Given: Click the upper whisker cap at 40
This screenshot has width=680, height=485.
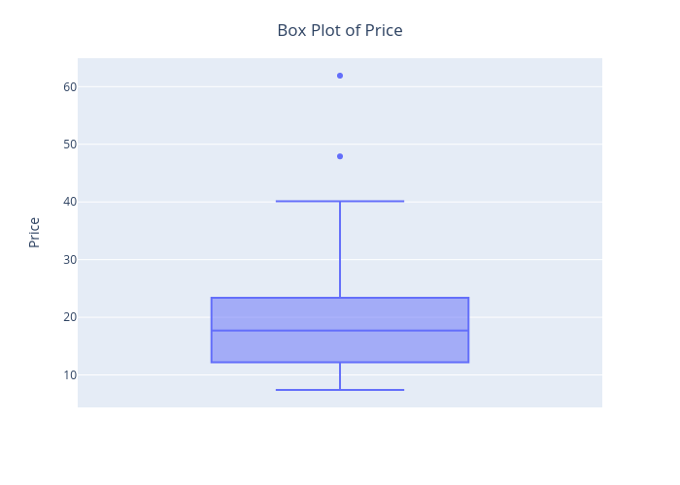Looking at the screenshot, I should tap(340, 202).
